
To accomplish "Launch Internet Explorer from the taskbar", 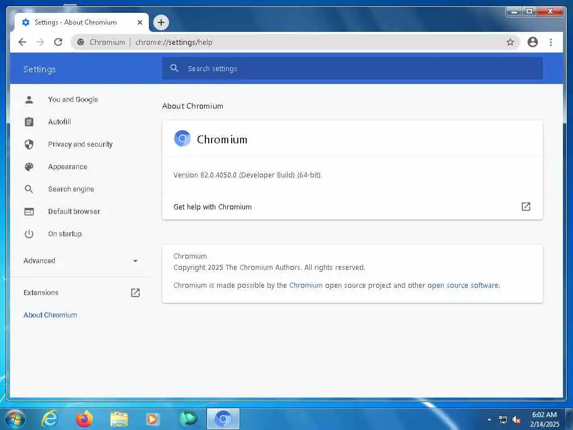I will point(50,419).
